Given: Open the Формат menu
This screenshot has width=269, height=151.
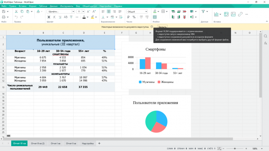Looking at the screenshot, I should pyautogui.click(x=32, y=6).
